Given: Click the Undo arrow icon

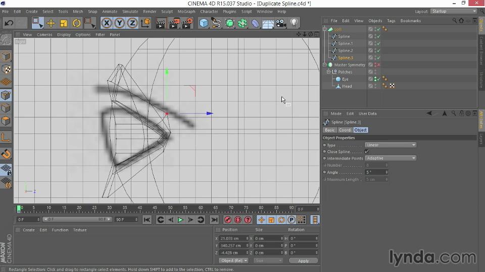Looking at the screenshot, I should [9, 23].
